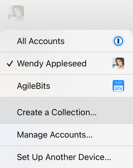Choose Set Up Another Device…
Viewport: 133px width, 168px height.
(x=66, y=157)
